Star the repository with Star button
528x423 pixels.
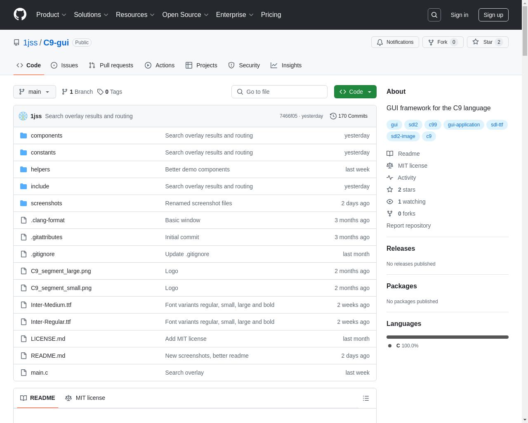[488, 42]
